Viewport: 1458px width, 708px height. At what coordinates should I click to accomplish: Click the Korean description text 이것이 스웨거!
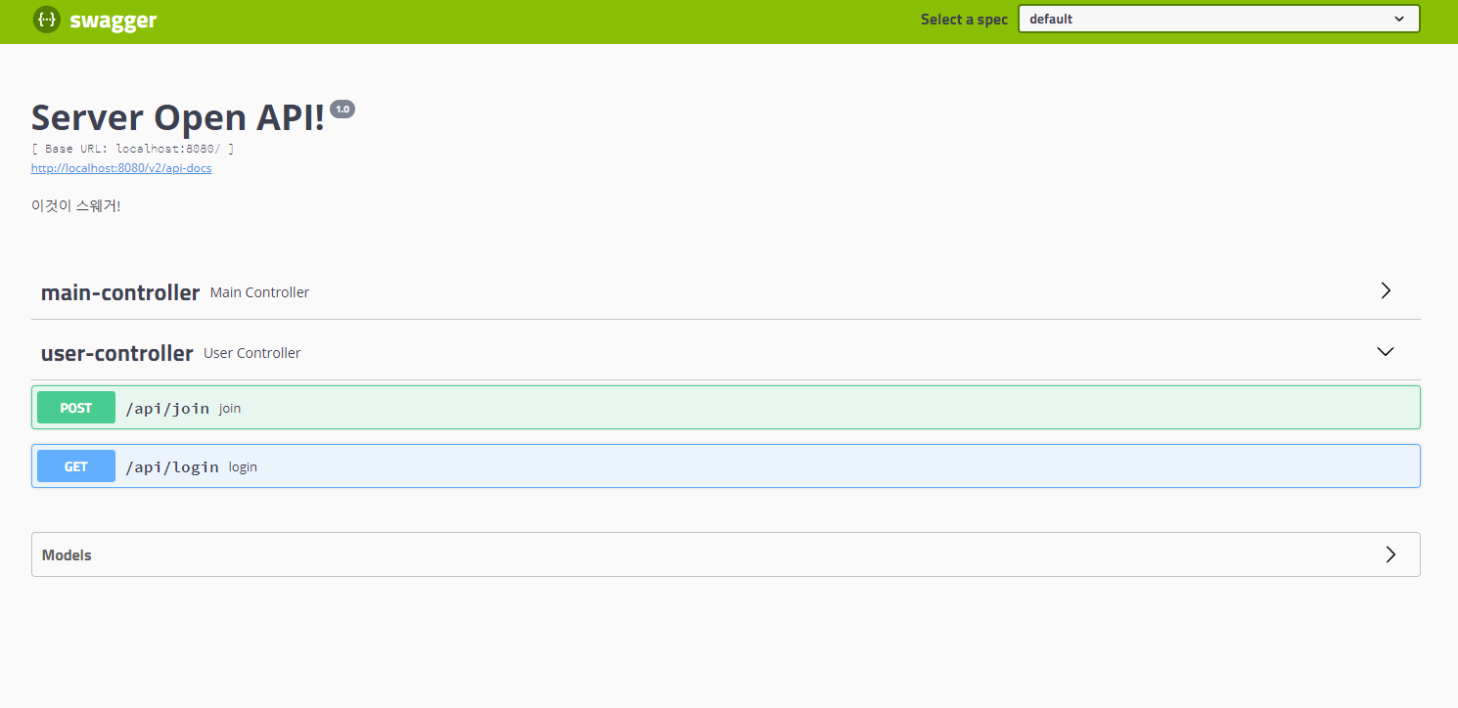coord(76,206)
